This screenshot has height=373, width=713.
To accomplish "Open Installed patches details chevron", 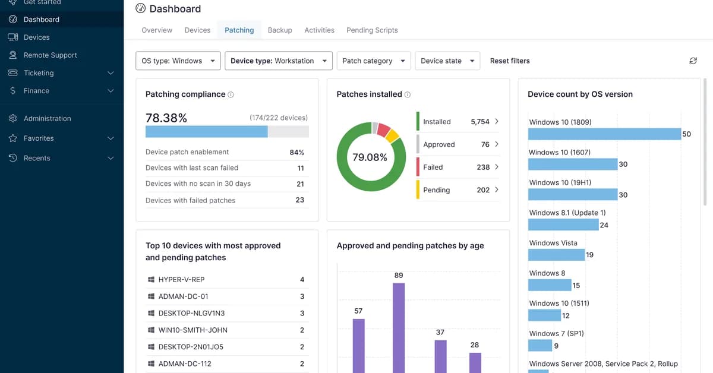I will point(497,121).
